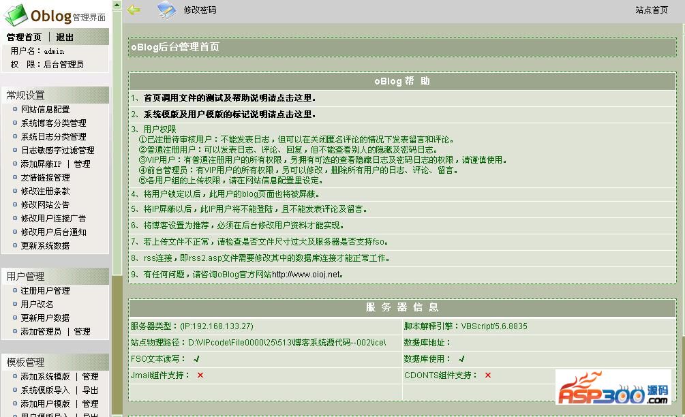The image size is (685, 417).
Task: Click the FSO文本读写 green checkmark icon
Action: click(196, 359)
